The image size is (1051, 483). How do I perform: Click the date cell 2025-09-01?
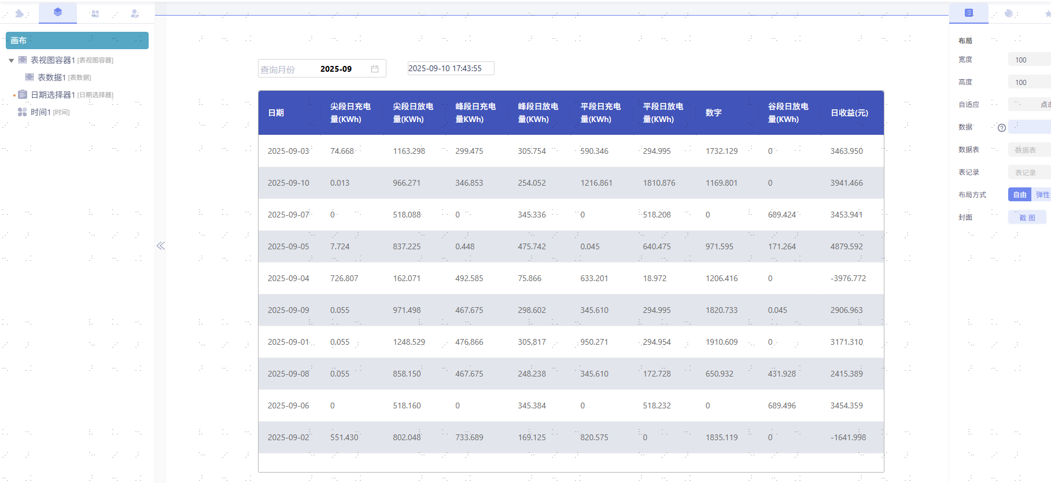[289, 342]
